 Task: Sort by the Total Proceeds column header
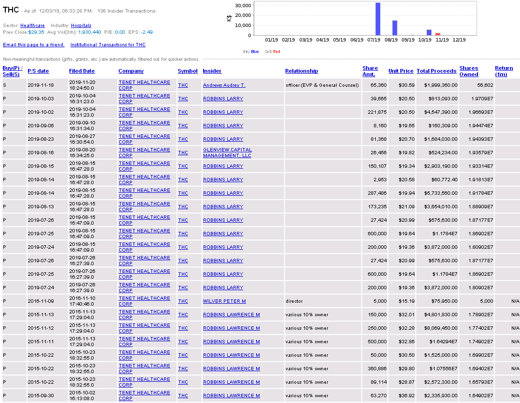[437, 71]
